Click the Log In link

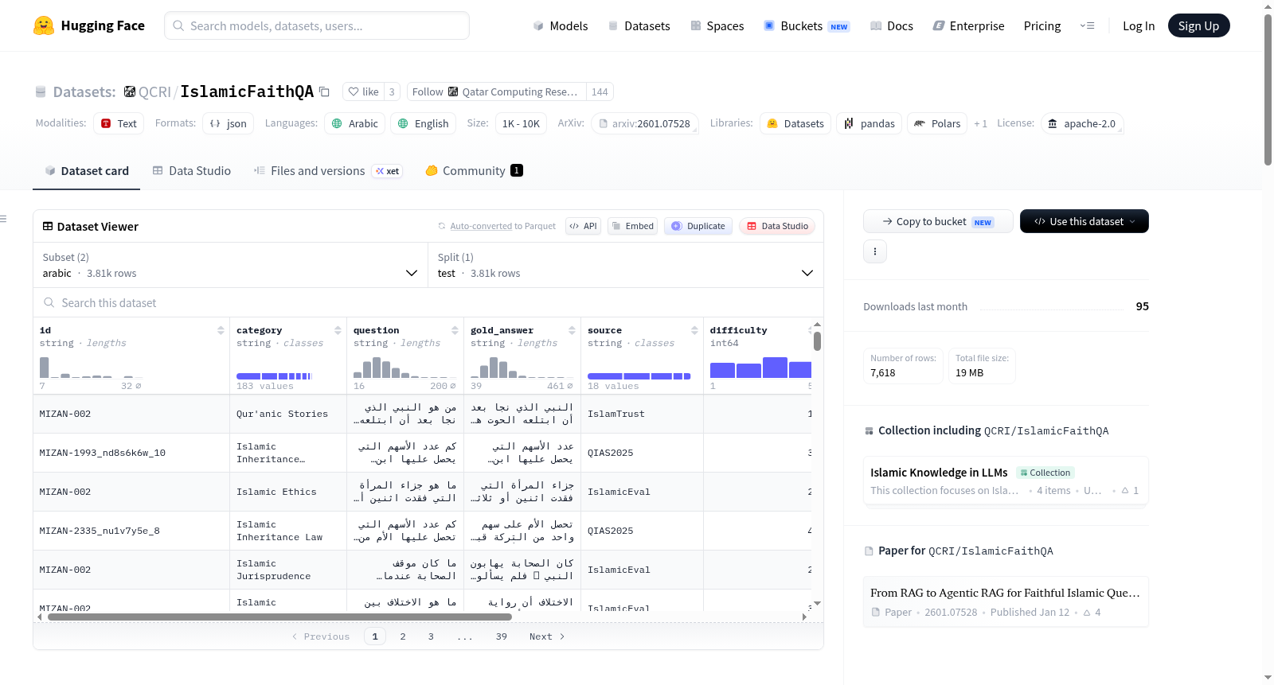(1139, 25)
